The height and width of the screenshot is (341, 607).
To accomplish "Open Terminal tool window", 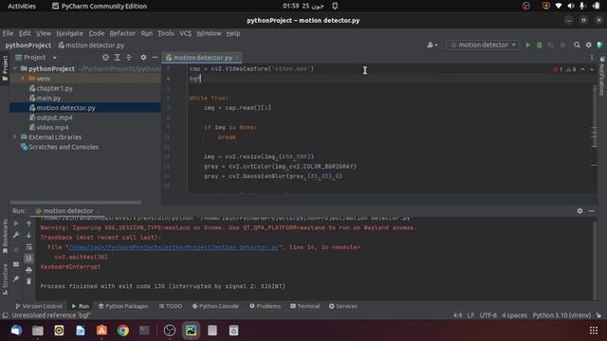I will click(x=304, y=306).
